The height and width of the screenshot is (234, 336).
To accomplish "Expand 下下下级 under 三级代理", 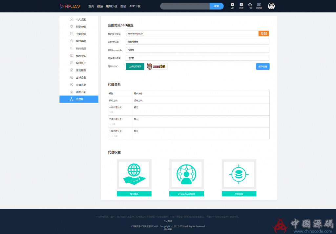I will click(x=113, y=135).
